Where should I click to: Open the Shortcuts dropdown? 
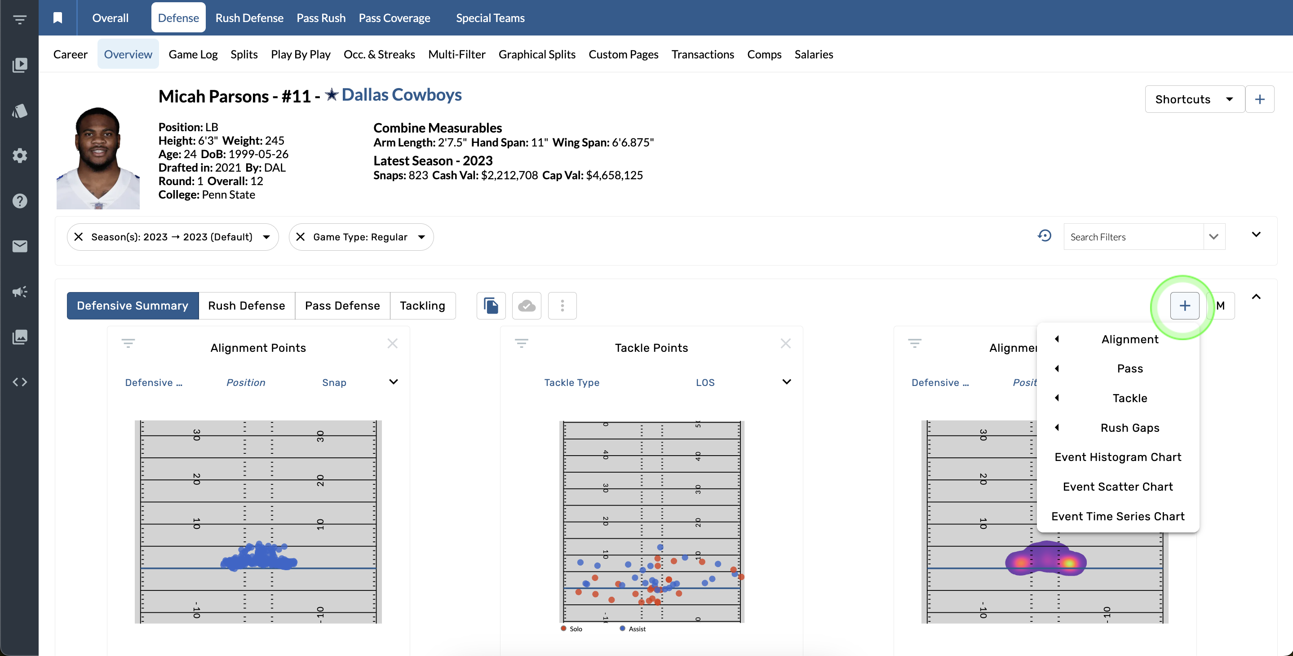click(x=1194, y=99)
